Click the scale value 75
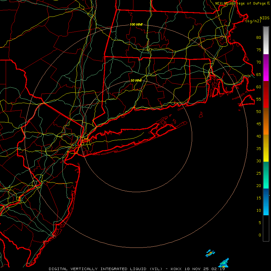271x271 pixels. tap(259, 50)
